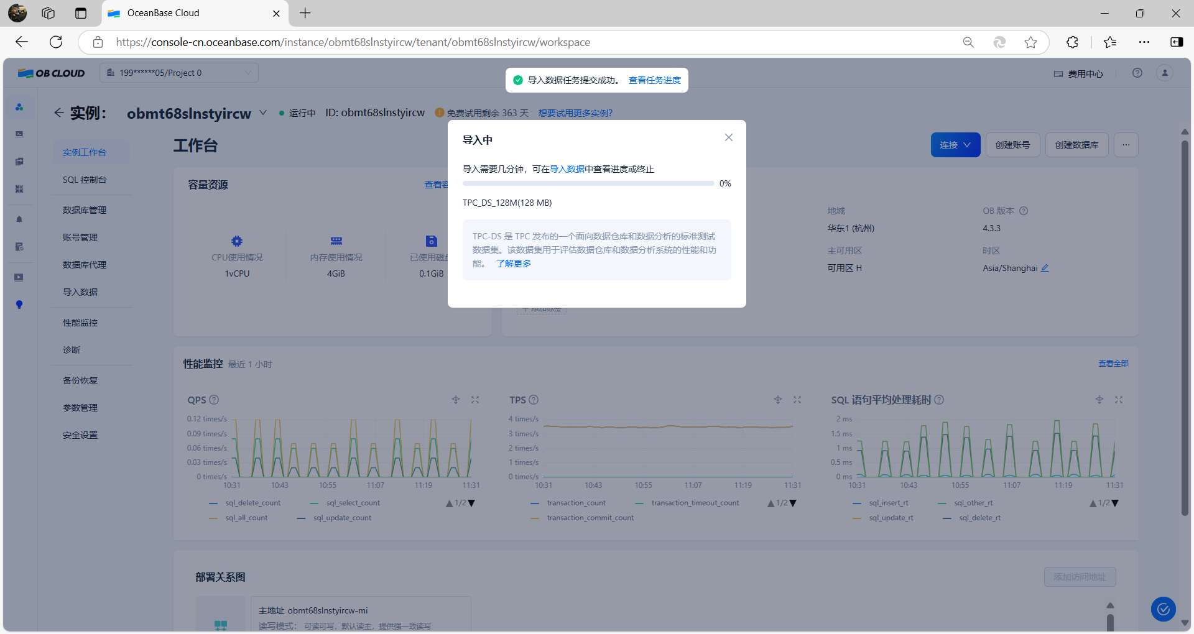Image resolution: width=1194 pixels, height=634 pixels.
Task: Follow the 导入数据 link in the dialog
Action: (x=567, y=169)
